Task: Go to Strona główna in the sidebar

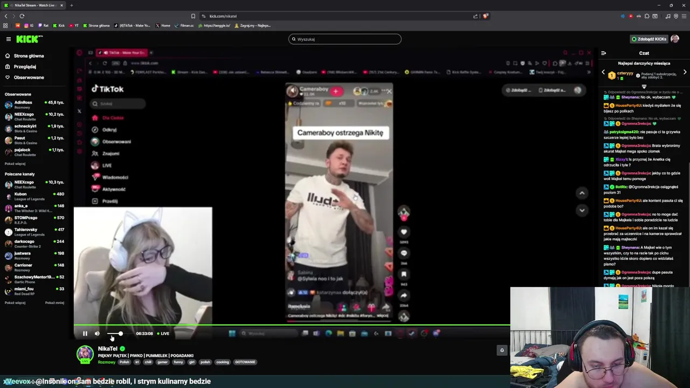Action: pyautogui.click(x=29, y=56)
